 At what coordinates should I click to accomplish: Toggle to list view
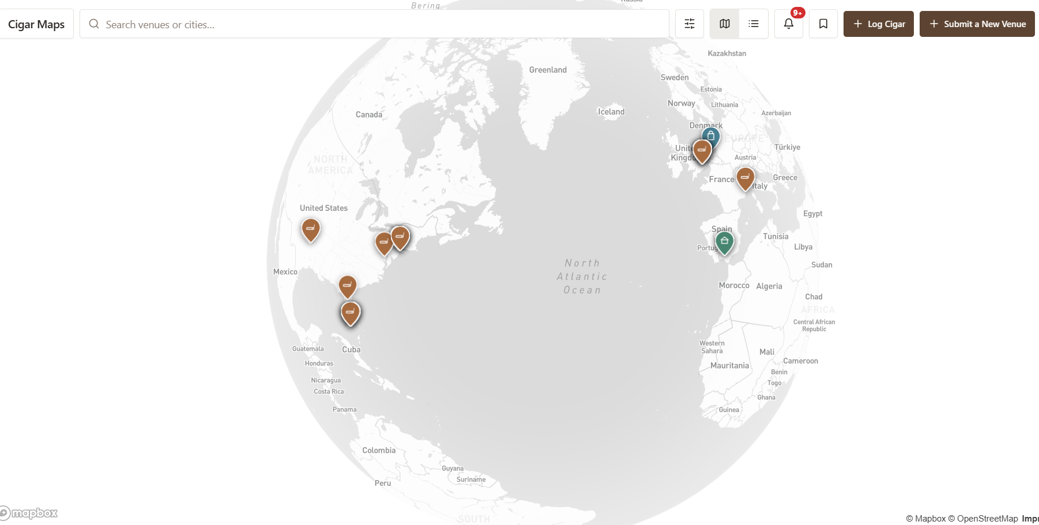click(754, 24)
